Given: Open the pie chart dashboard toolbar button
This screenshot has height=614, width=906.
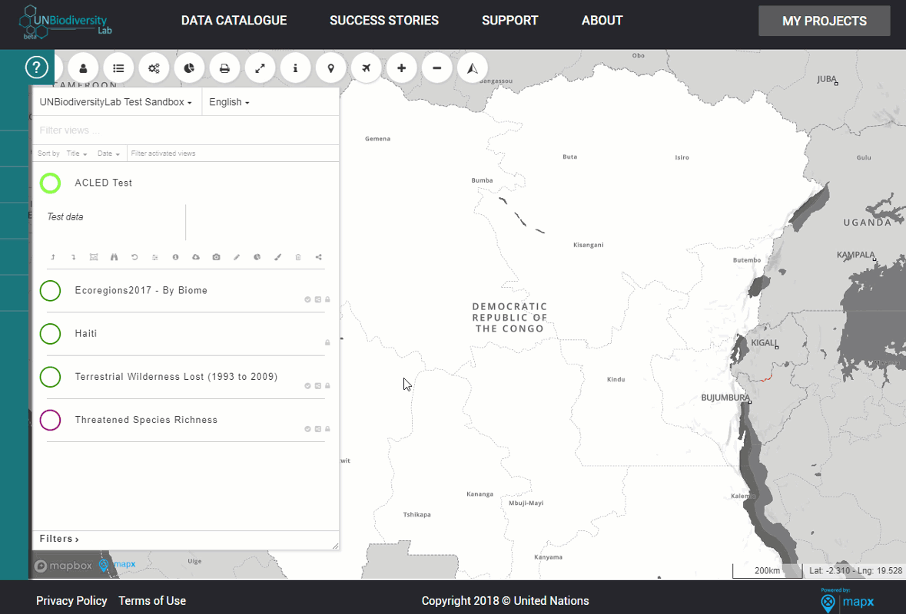Looking at the screenshot, I should click(189, 68).
